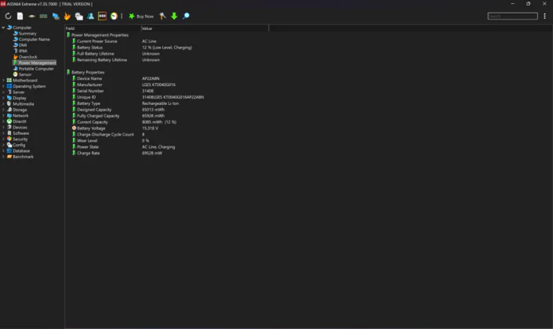Open the Report wizard page icon

tap(20, 16)
